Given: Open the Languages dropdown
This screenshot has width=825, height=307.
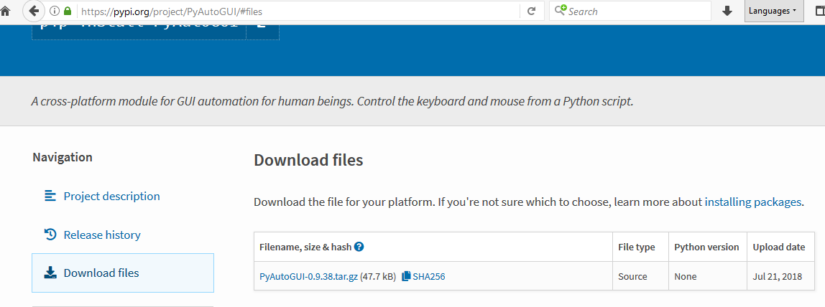Looking at the screenshot, I should (x=773, y=11).
